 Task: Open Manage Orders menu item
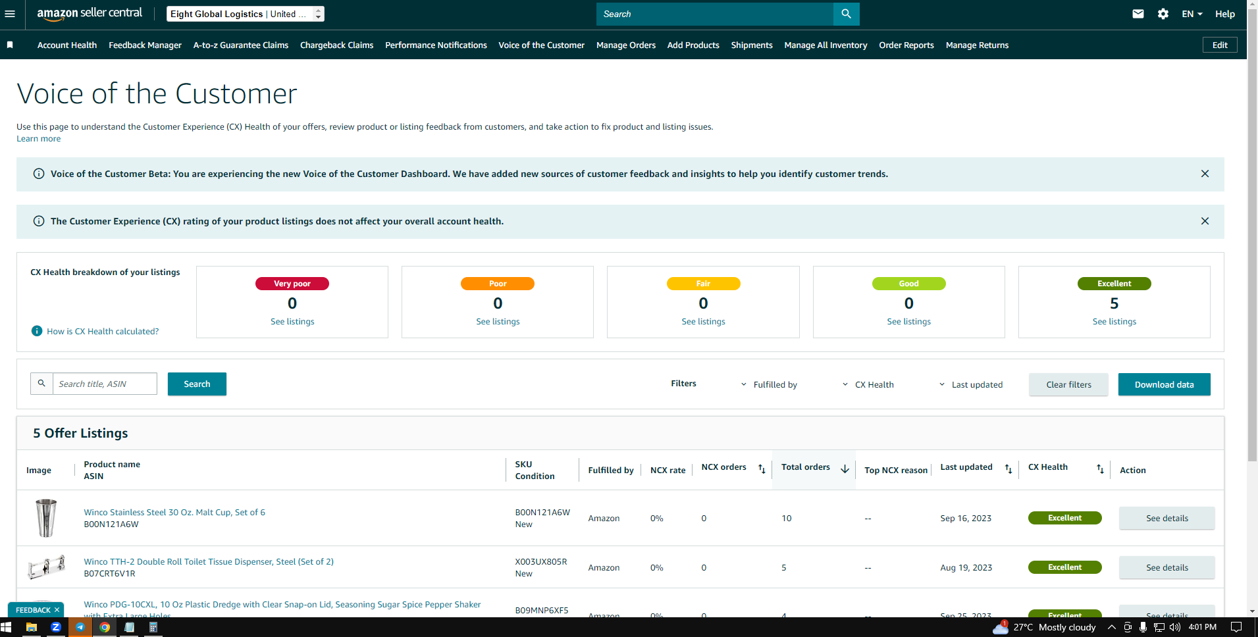pos(626,45)
